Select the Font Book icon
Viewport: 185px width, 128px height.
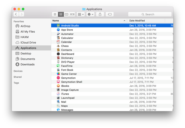pyautogui.click(x=58, y=70)
